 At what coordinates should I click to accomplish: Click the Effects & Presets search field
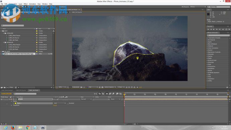(218, 36)
